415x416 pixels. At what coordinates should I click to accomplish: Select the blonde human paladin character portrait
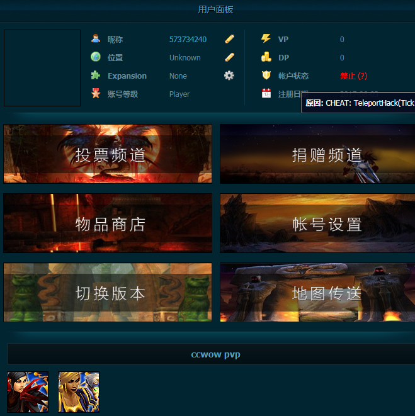click(x=79, y=392)
